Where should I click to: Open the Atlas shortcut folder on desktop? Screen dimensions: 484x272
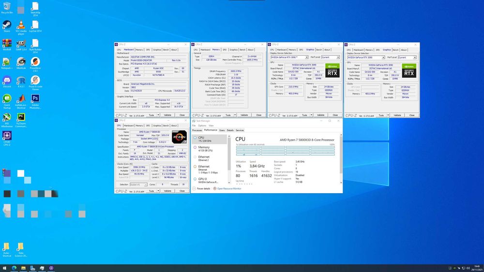[6, 249]
